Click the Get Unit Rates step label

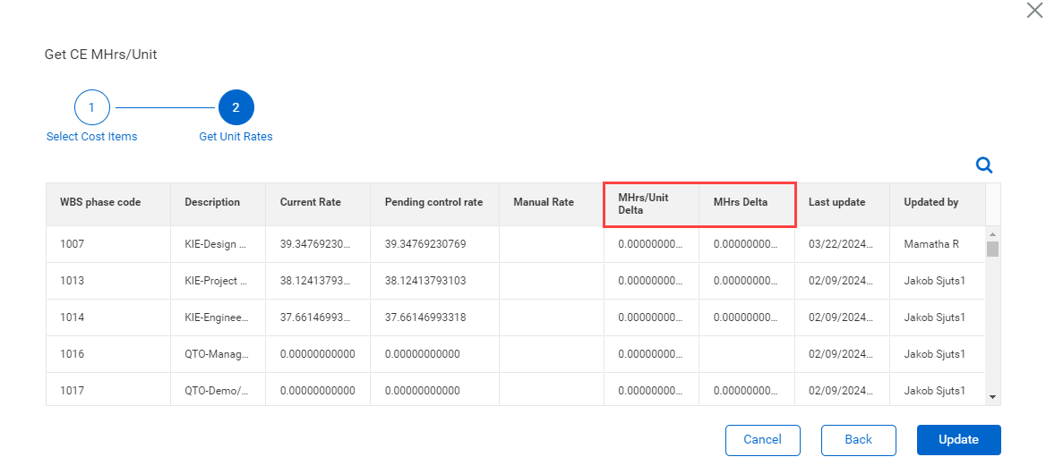tap(236, 137)
